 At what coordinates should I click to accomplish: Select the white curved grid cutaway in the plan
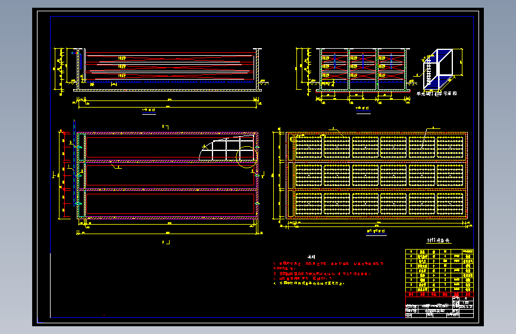click(227, 147)
